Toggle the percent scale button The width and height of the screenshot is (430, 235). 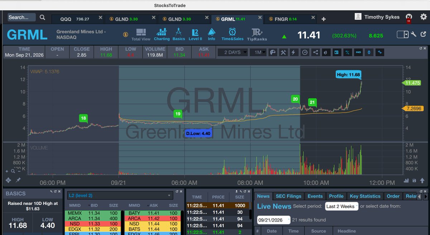pyautogui.click(x=347, y=52)
